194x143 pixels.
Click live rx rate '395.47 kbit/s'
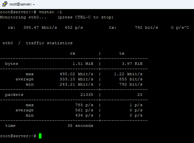pyautogui.click(x=40, y=27)
